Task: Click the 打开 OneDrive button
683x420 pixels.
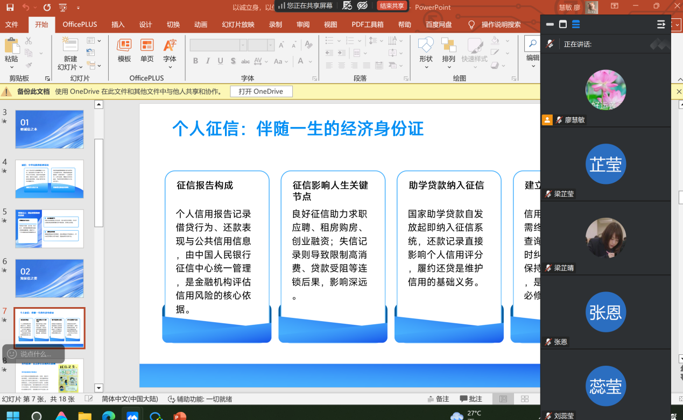Action: 261,91
